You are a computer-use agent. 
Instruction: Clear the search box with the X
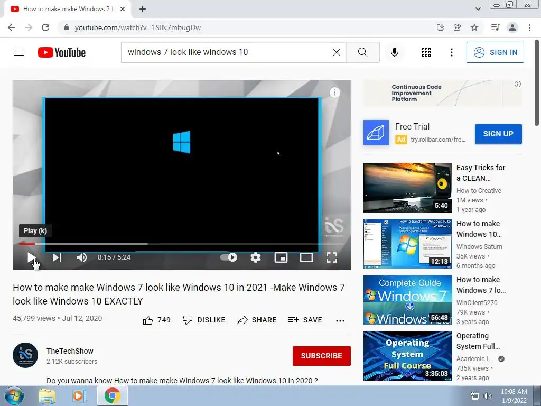tap(337, 52)
